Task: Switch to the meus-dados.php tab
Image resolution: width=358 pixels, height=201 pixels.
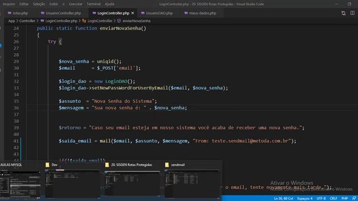Action: point(202,13)
